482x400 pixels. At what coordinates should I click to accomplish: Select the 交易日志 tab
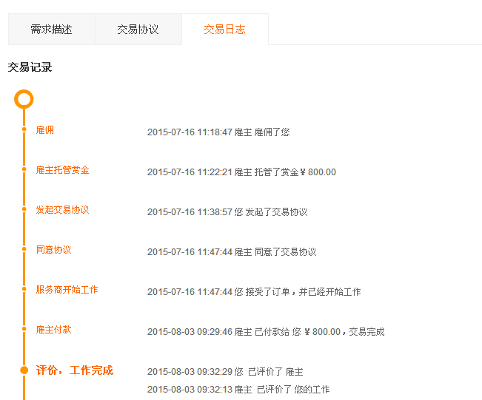point(224,30)
